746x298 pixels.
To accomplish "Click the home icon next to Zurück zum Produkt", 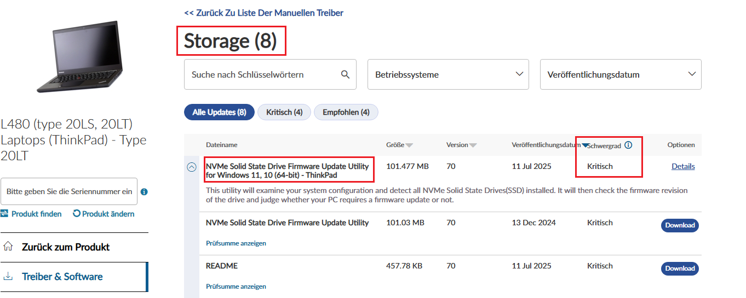I will click(x=8, y=247).
